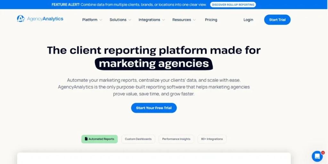Click the "marketing agencies" highlighted heading

tap(154, 64)
